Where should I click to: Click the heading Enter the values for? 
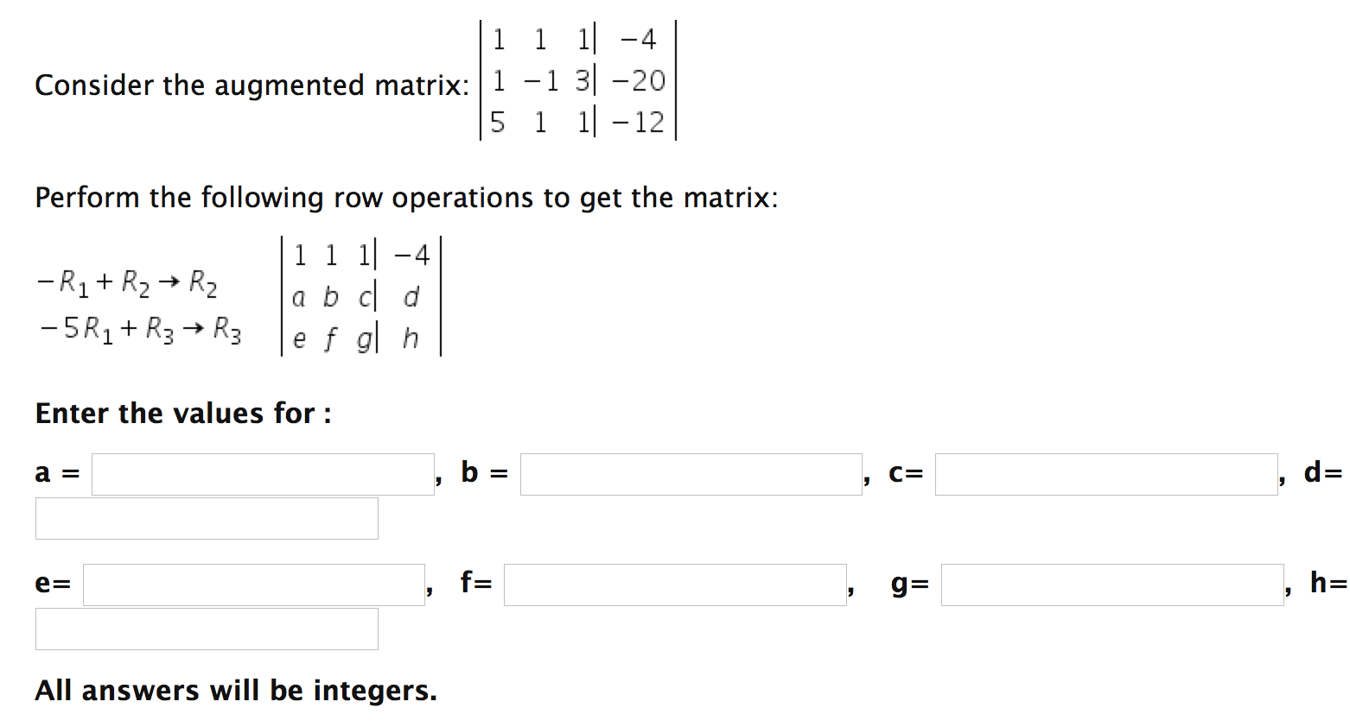pyautogui.click(x=183, y=414)
